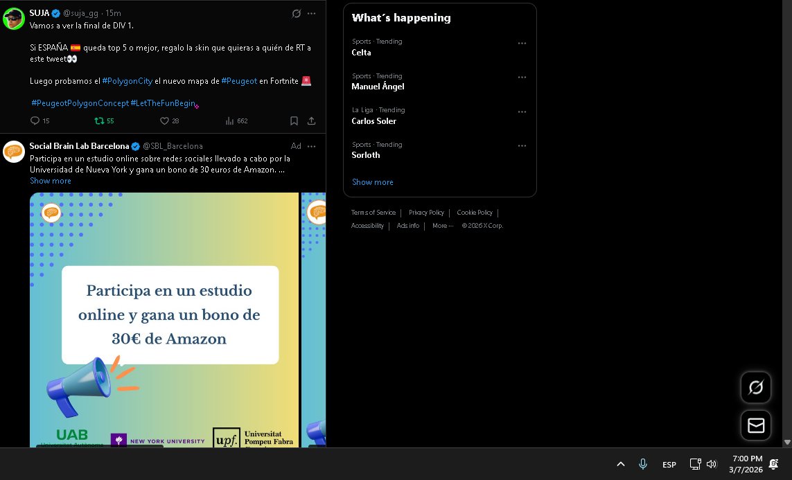
Task: Open the #LetTheFunBegin hashtag
Action: (163, 103)
